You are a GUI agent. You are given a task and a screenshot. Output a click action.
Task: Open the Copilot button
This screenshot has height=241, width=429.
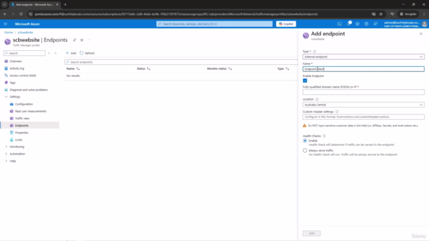[286, 24]
